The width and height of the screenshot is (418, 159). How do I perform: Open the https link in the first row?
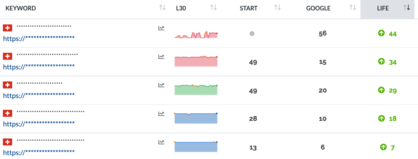[39, 38]
